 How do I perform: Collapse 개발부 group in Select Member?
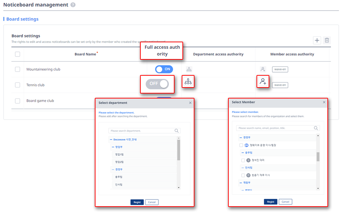coord(241,183)
